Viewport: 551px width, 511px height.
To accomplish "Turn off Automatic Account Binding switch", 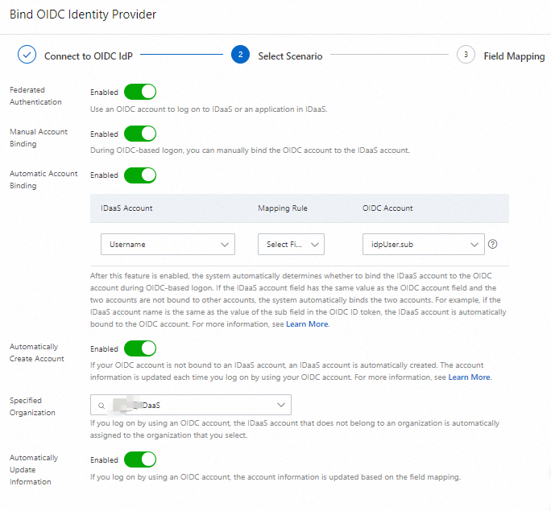I will tap(140, 175).
